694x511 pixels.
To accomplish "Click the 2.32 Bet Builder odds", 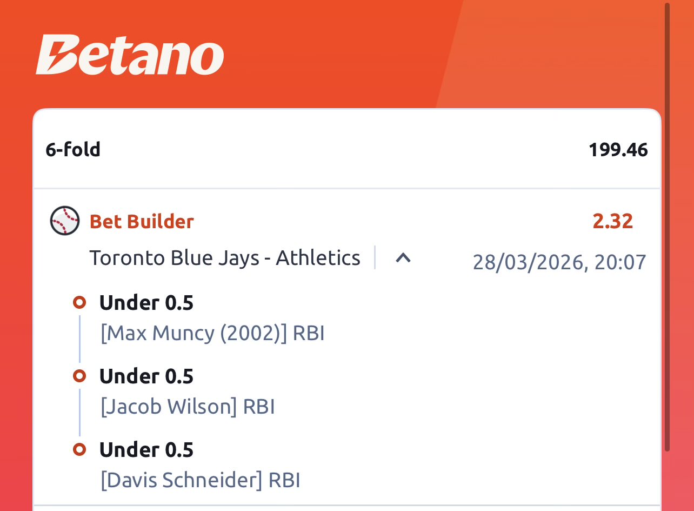I will point(612,222).
